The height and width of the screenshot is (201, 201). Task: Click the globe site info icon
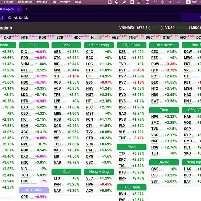click(x=9, y=18)
